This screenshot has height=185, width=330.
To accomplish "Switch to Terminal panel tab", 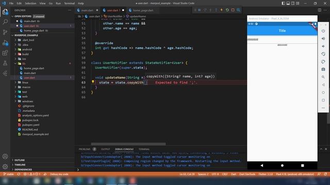I will click(x=144, y=149).
